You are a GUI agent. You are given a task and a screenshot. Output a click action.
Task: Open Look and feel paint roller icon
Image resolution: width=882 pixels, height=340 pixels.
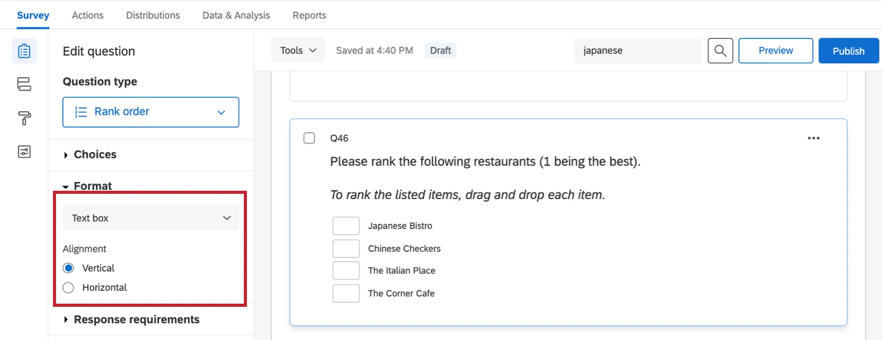[24, 118]
